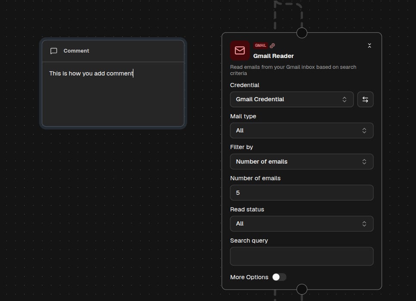The image size is (416, 301).
Task: Click the comment text area
Action: (x=113, y=94)
